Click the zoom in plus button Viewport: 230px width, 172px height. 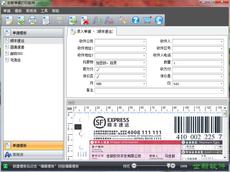[173, 166]
